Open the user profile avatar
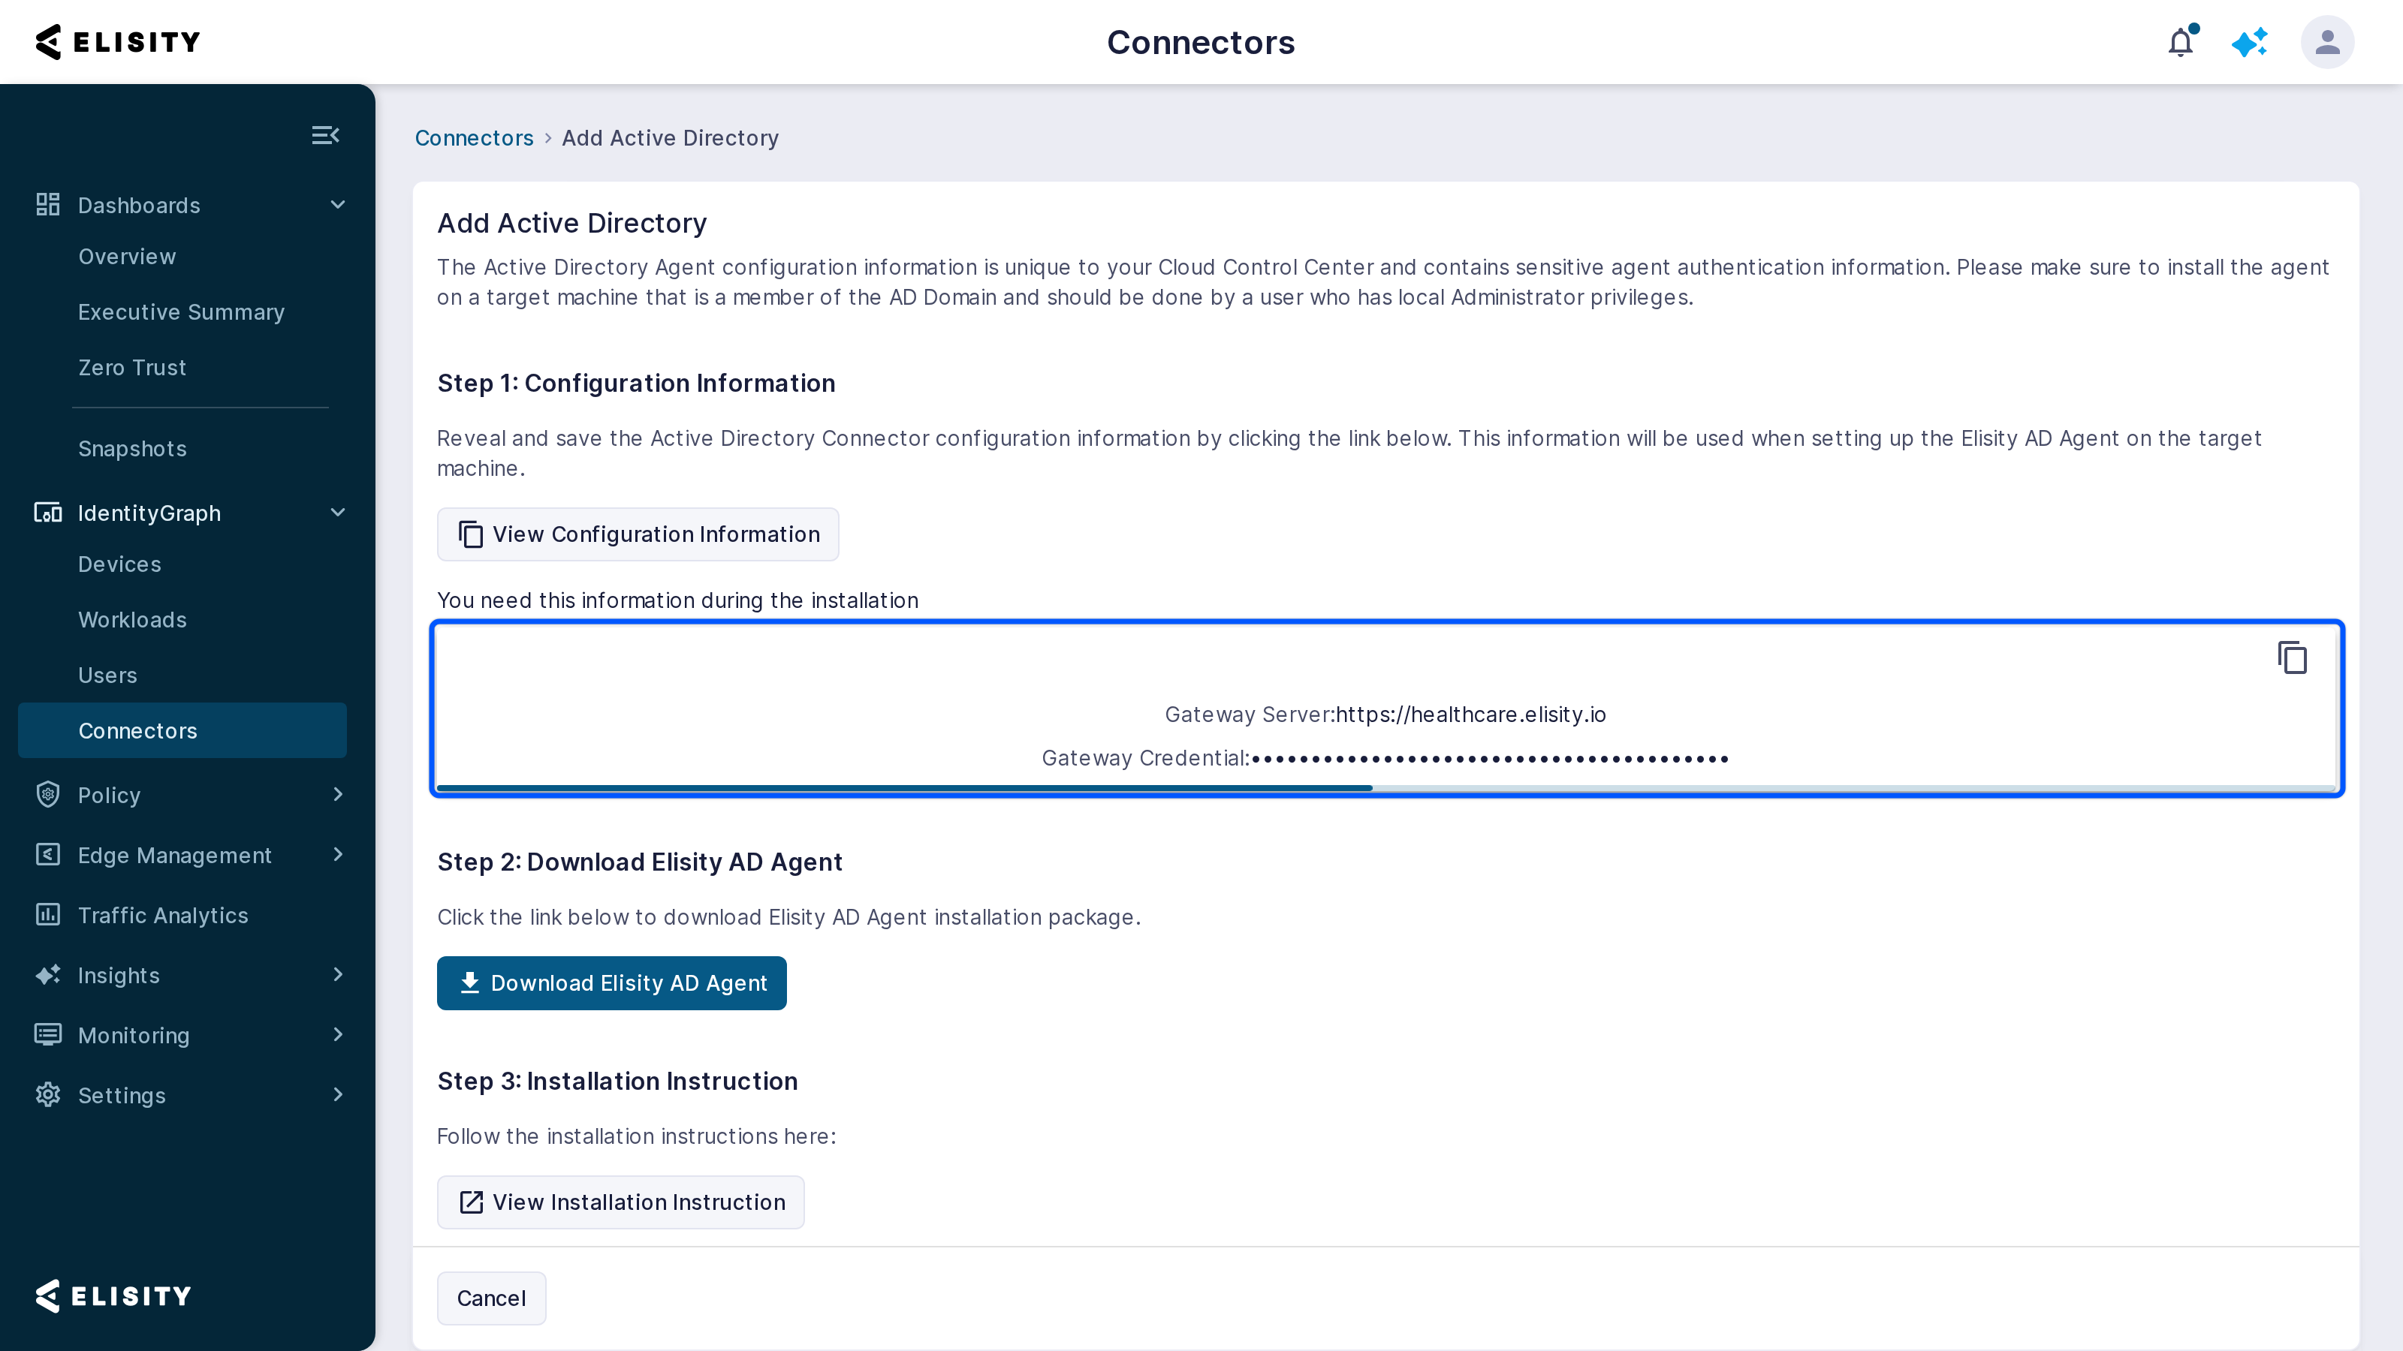2403x1351 pixels. [x=2327, y=42]
